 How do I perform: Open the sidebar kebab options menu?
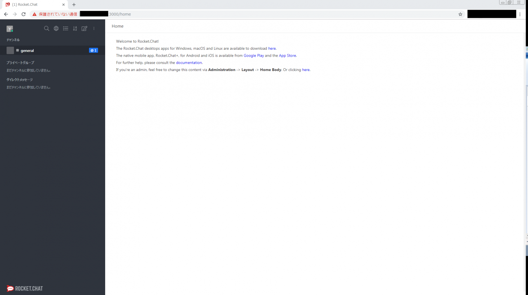[x=93, y=28]
